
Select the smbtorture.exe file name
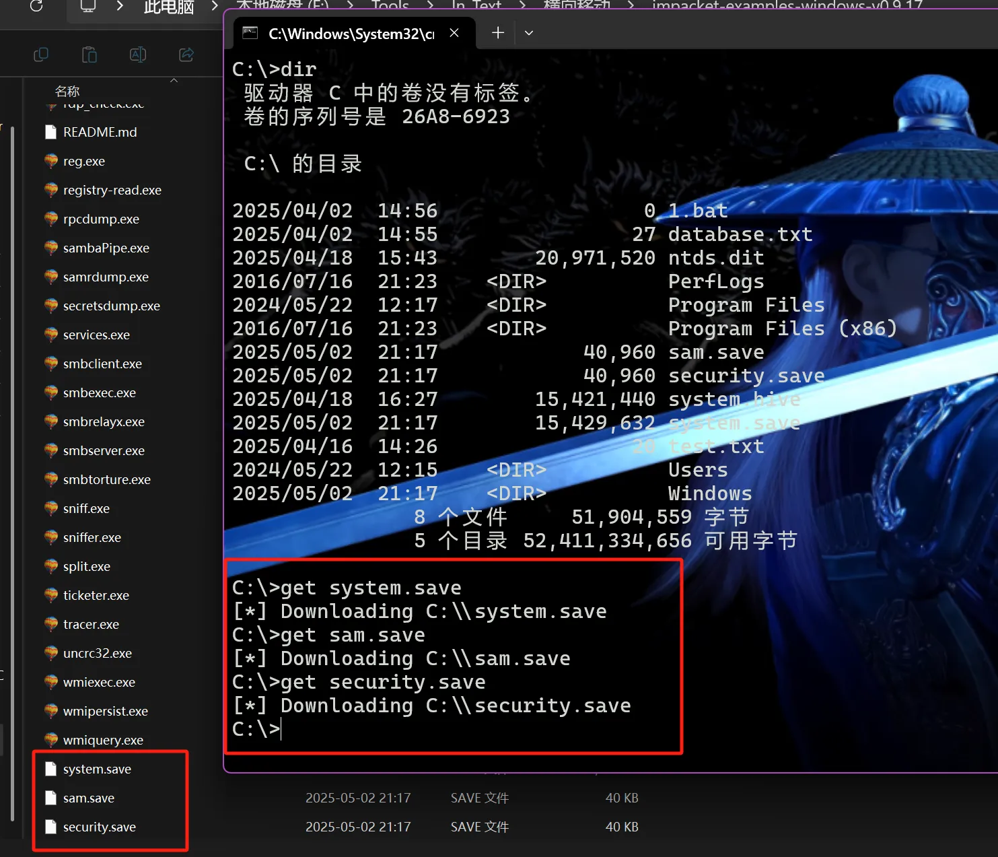click(x=107, y=479)
